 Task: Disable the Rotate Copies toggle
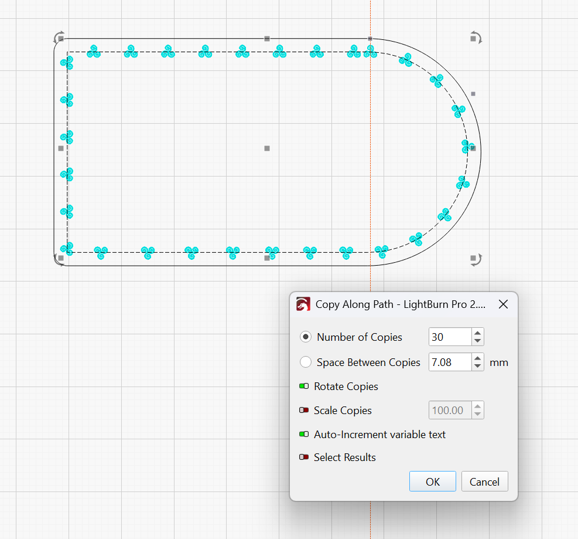coord(304,387)
